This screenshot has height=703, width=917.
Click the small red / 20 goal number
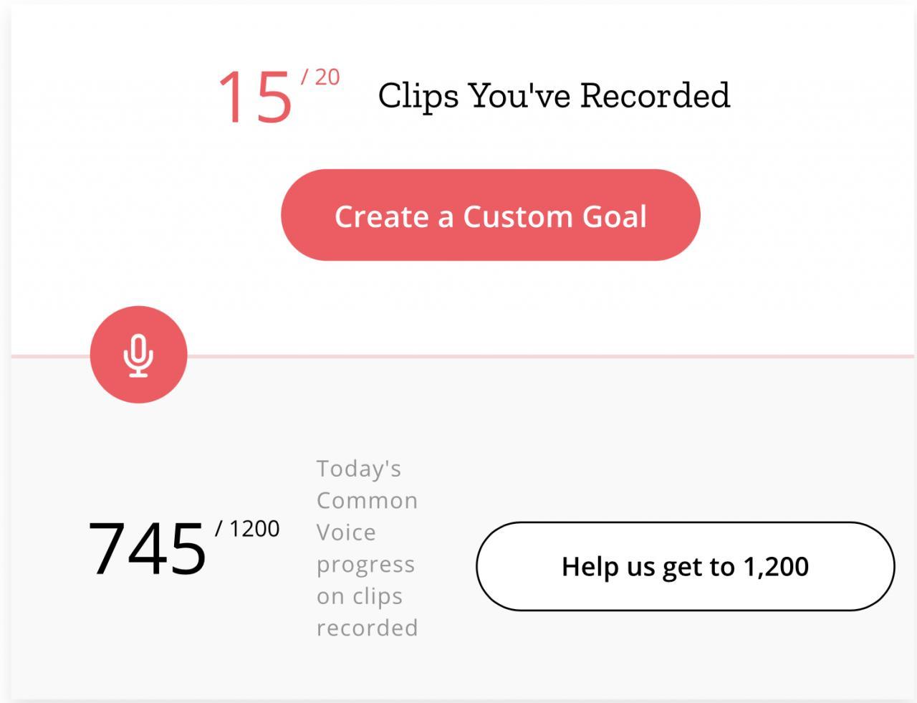(x=320, y=77)
